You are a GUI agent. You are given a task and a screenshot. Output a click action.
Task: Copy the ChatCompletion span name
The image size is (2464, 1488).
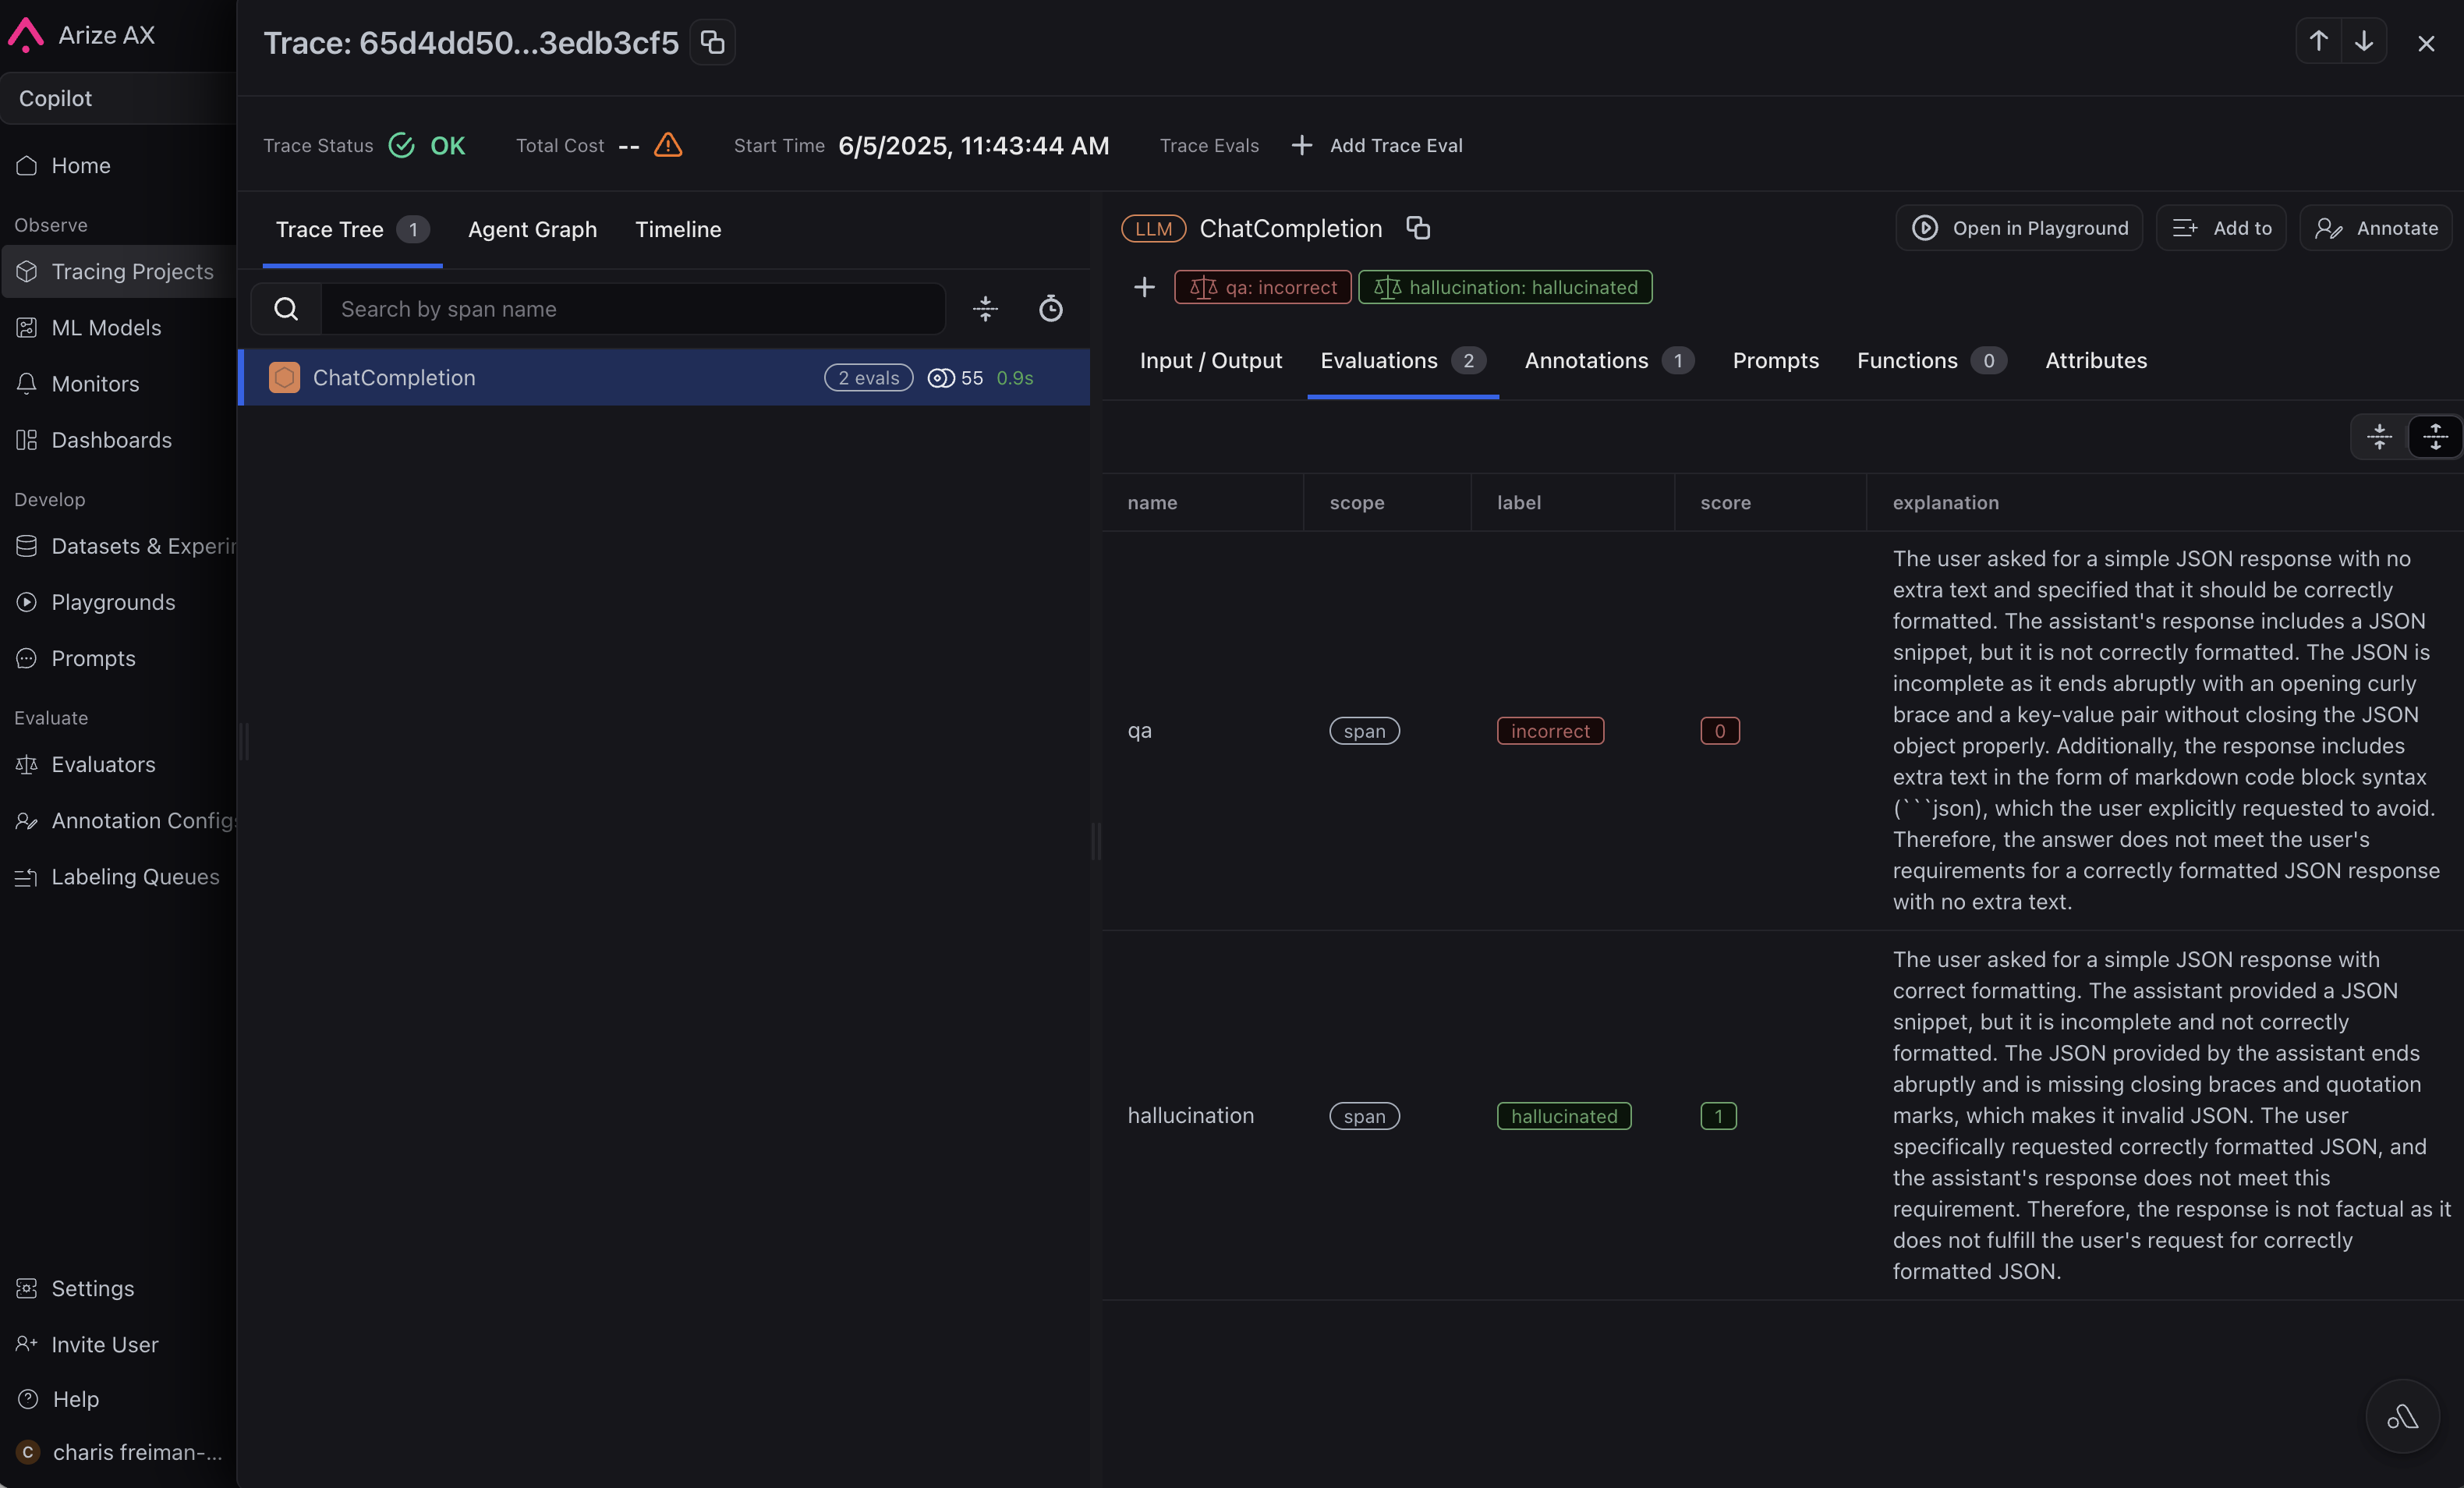coord(1418,228)
